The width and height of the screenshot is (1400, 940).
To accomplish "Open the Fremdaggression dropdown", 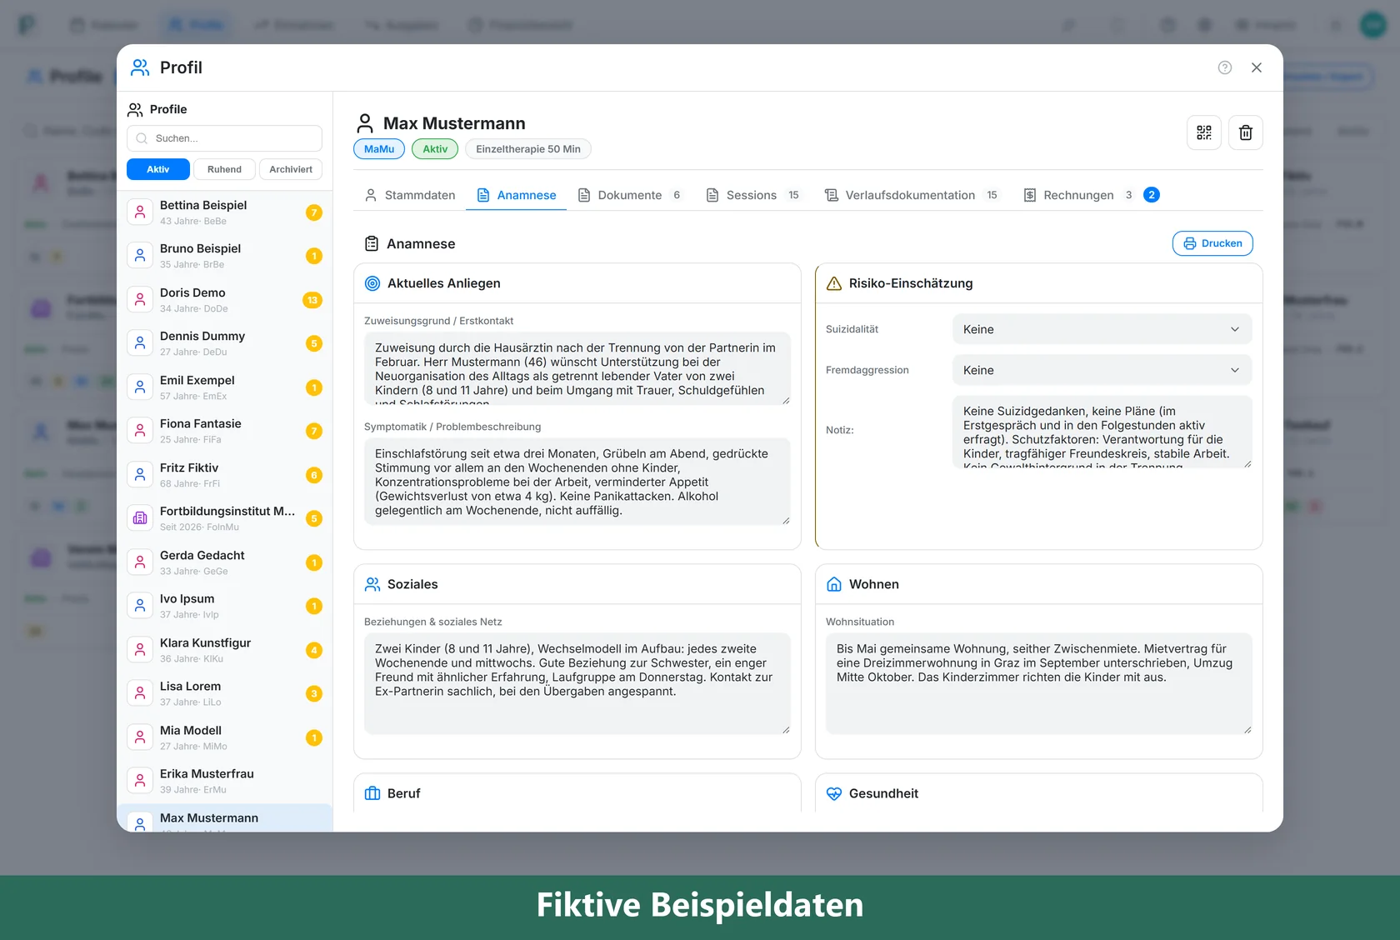I will point(1102,370).
